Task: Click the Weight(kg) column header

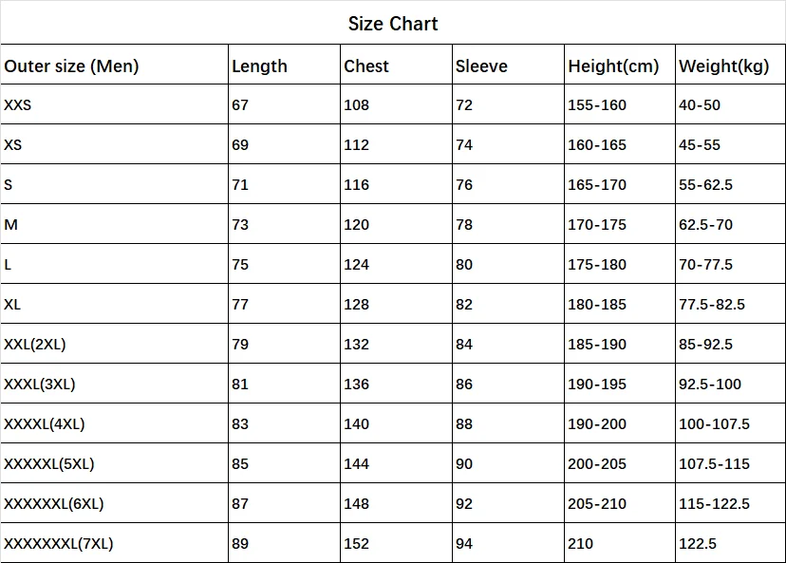Action: coord(723,66)
